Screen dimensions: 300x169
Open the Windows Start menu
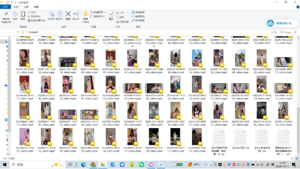click(x=5, y=165)
